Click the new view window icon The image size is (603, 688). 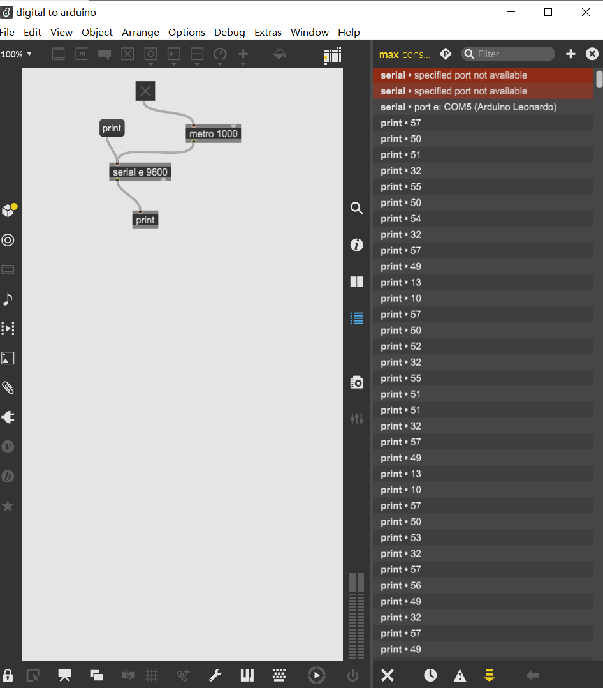tap(96, 675)
